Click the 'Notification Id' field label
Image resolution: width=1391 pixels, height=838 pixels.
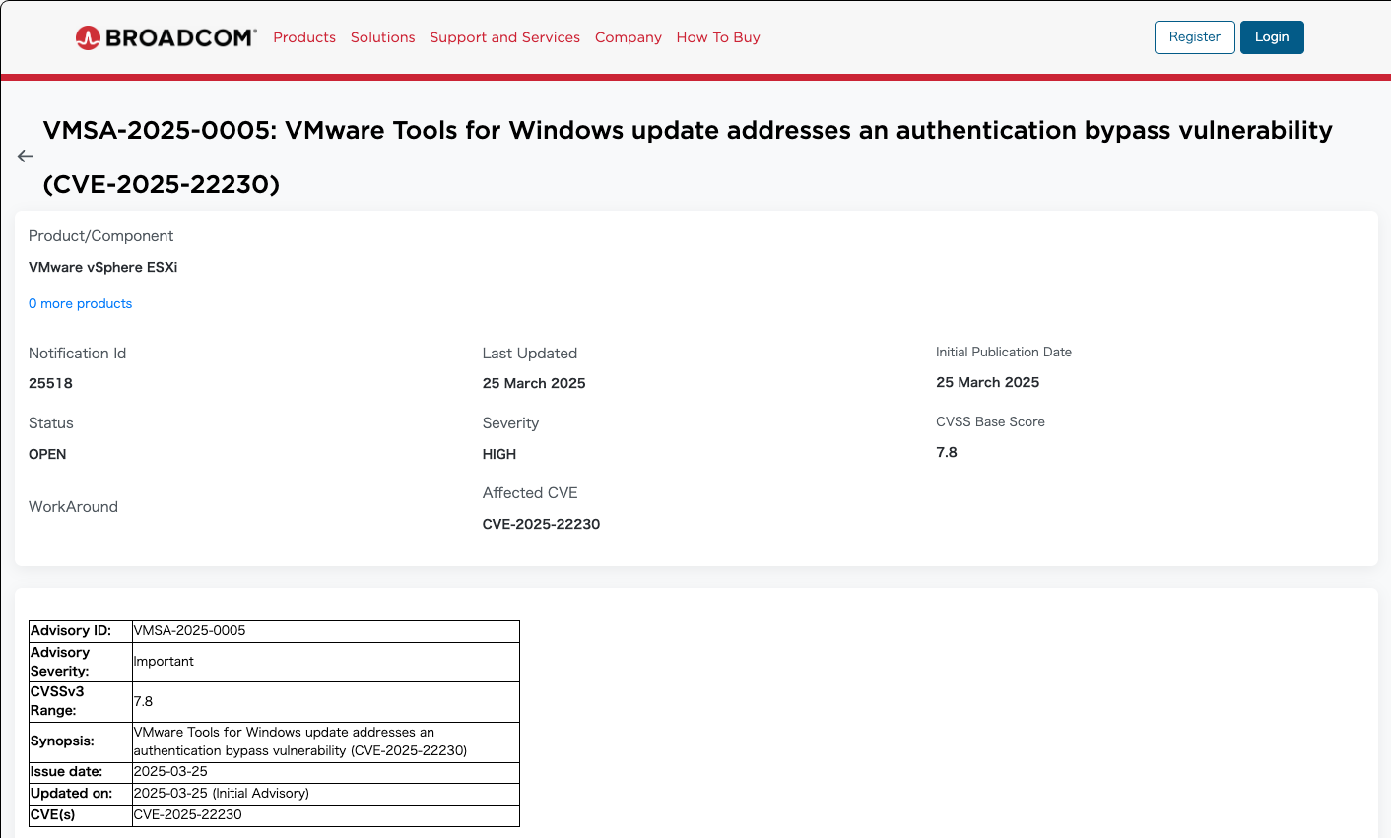tap(77, 354)
